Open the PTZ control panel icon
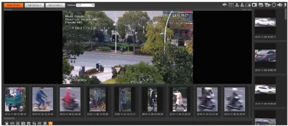This screenshot has height=126, width=288. 39,123
